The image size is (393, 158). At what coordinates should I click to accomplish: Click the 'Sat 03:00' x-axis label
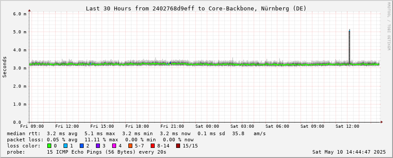click(242, 126)
